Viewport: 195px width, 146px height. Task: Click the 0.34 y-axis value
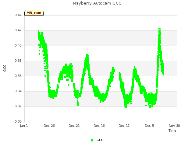(x=18, y=91)
